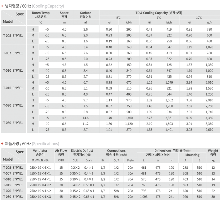Select the Specifications section title
This screenshot has width=220, height=214.
click(32, 143)
